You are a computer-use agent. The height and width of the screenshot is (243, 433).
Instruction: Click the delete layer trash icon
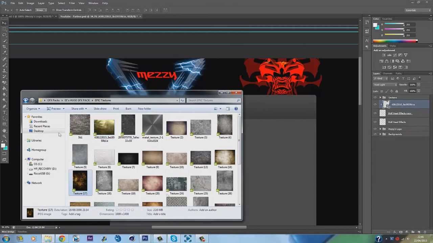425,232
